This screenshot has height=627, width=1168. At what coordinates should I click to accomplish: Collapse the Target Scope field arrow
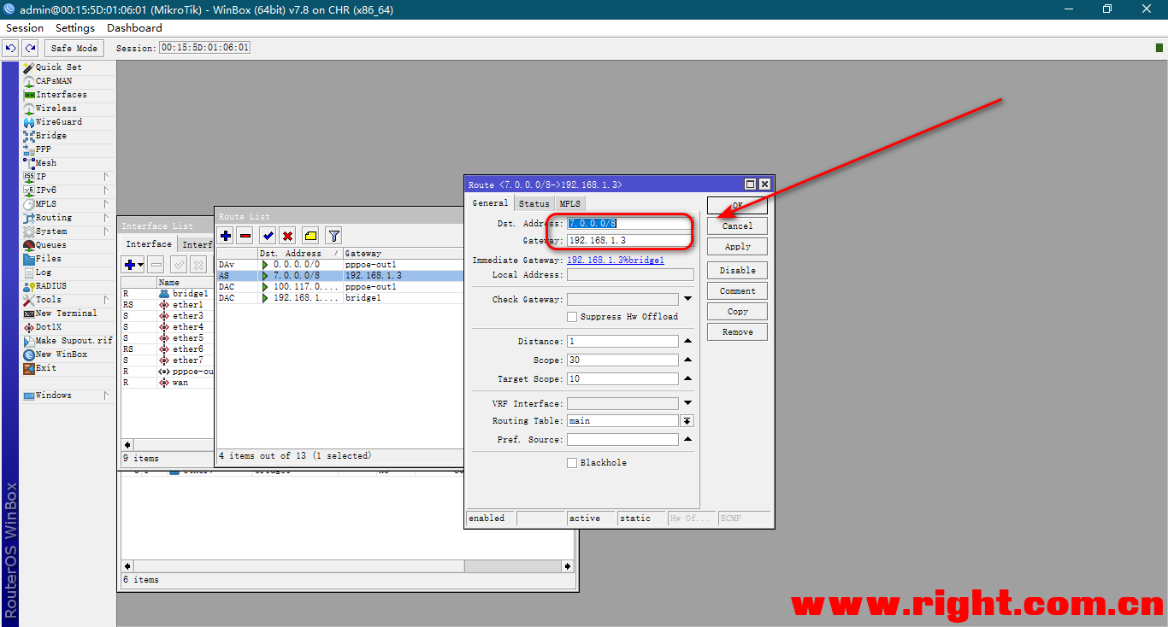tap(687, 379)
